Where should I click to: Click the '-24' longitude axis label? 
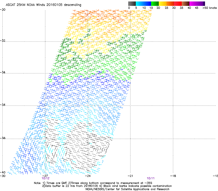(88, 176)
